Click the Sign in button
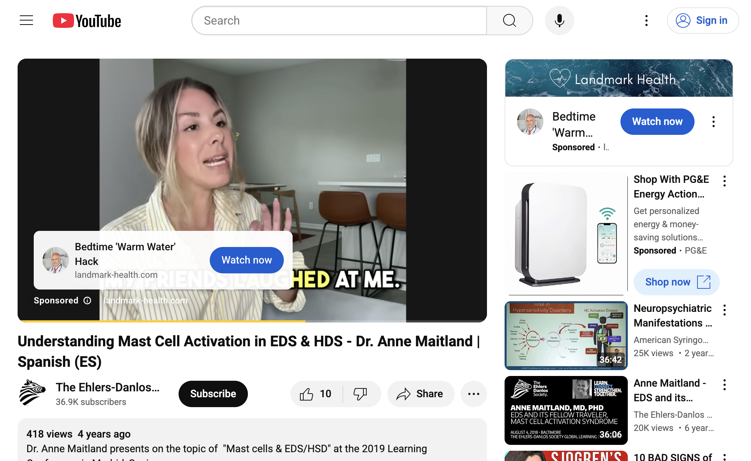This screenshot has width=751, height=461. click(x=703, y=21)
